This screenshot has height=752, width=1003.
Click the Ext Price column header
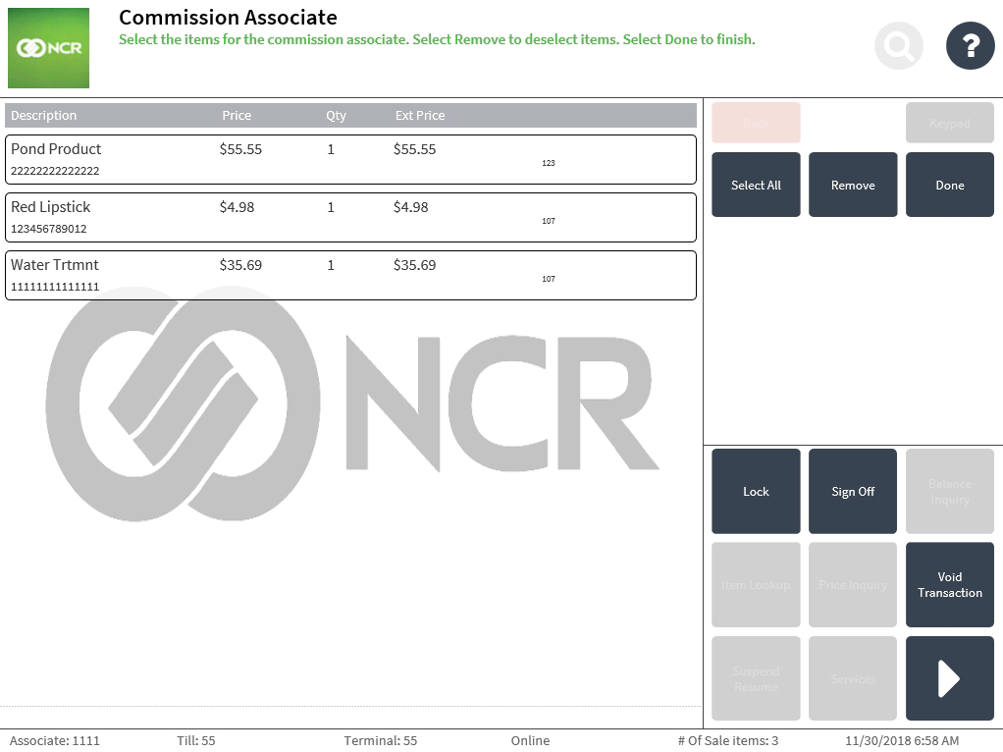point(420,115)
